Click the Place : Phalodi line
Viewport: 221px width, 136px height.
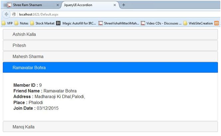point(28,102)
